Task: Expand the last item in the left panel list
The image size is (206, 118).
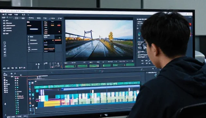Action: tap(6, 33)
